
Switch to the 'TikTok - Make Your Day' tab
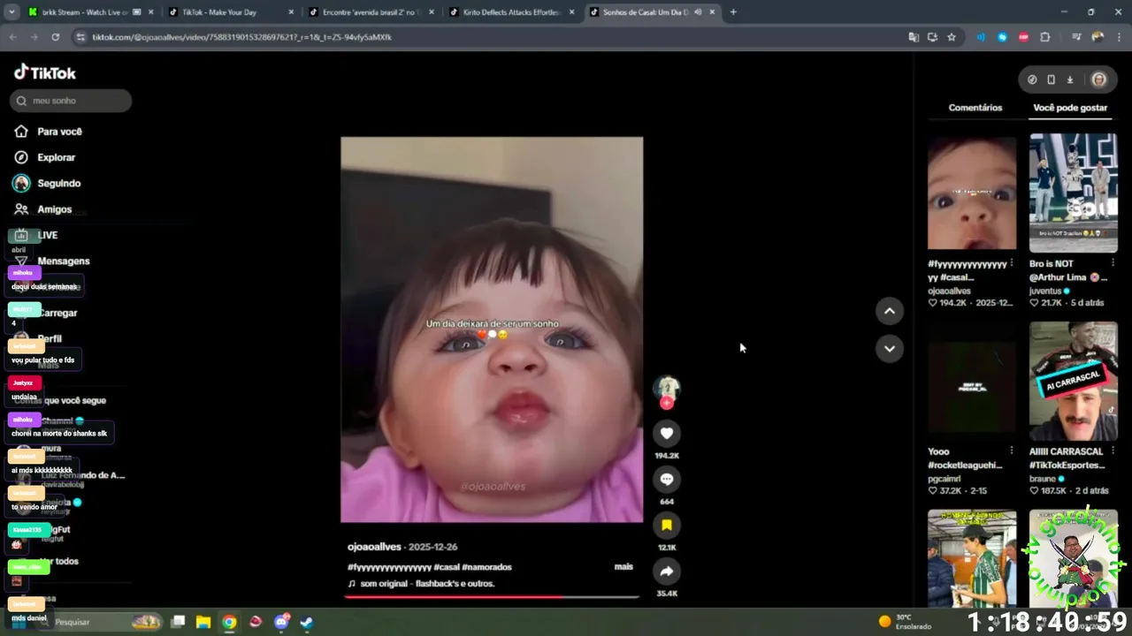[232, 12]
